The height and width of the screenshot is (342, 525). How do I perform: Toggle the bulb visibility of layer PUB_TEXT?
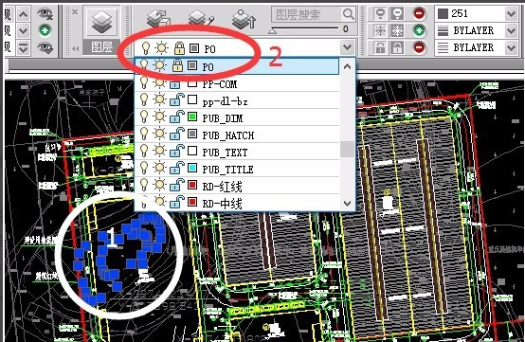pos(144,151)
